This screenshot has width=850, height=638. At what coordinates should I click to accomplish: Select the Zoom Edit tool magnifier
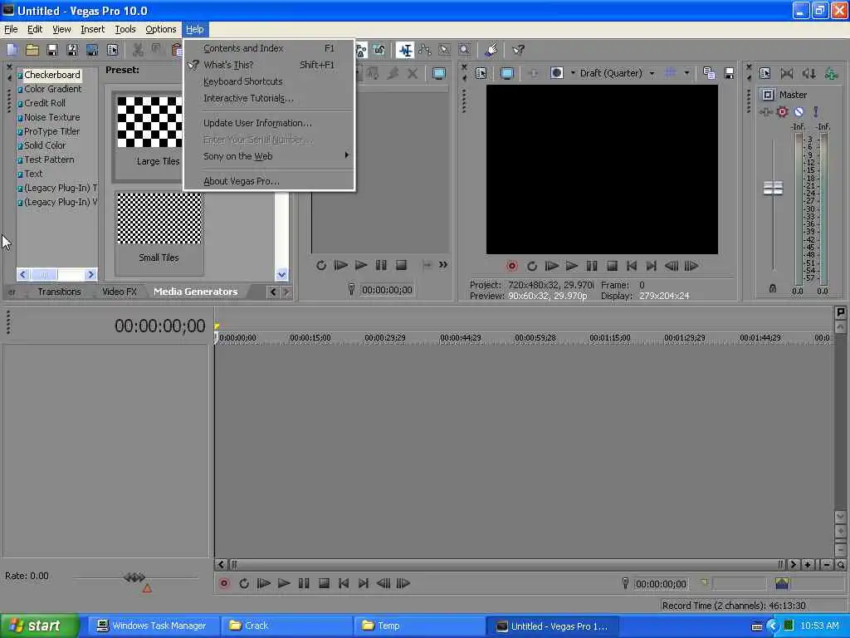[x=465, y=50]
